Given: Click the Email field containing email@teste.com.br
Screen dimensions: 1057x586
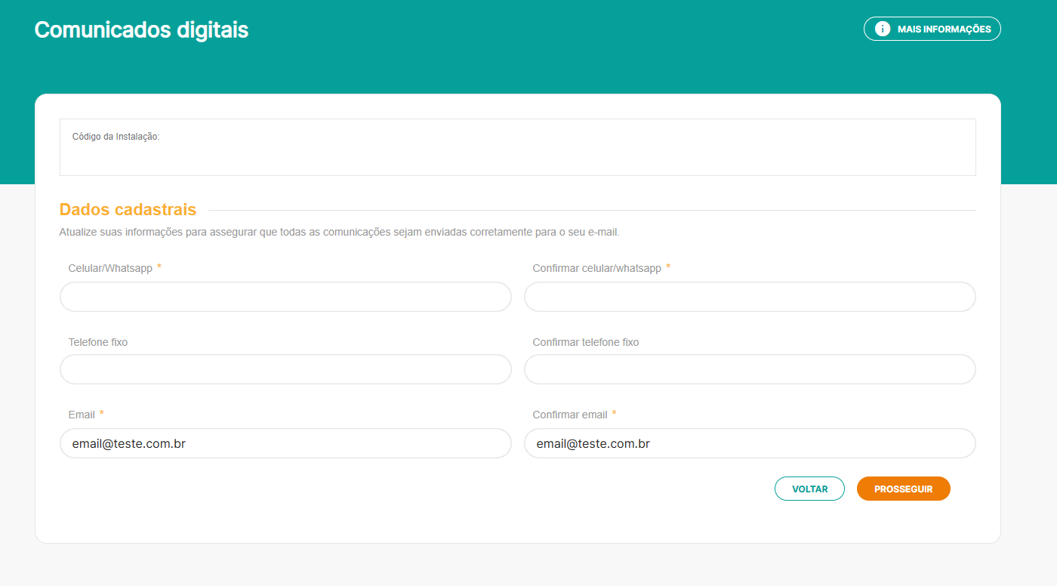Looking at the screenshot, I should tap(285, 443).
